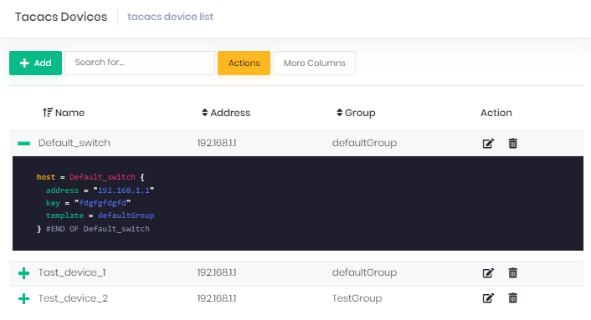Viewport: 591px width, 320px height.
Task: Sort the table by Name column
Action: click(64, 113)
